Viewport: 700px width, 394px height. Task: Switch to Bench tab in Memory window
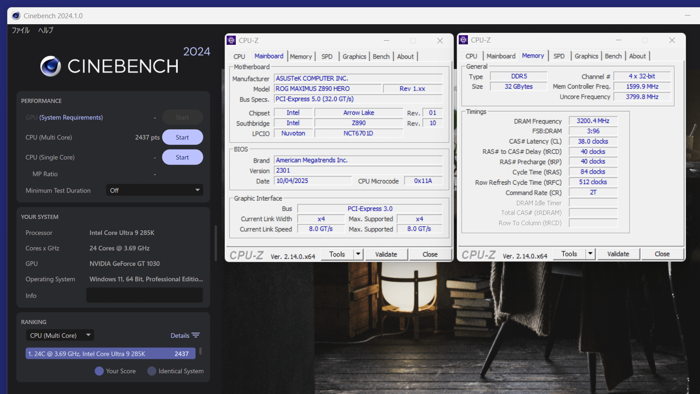(x=613, y=56)
